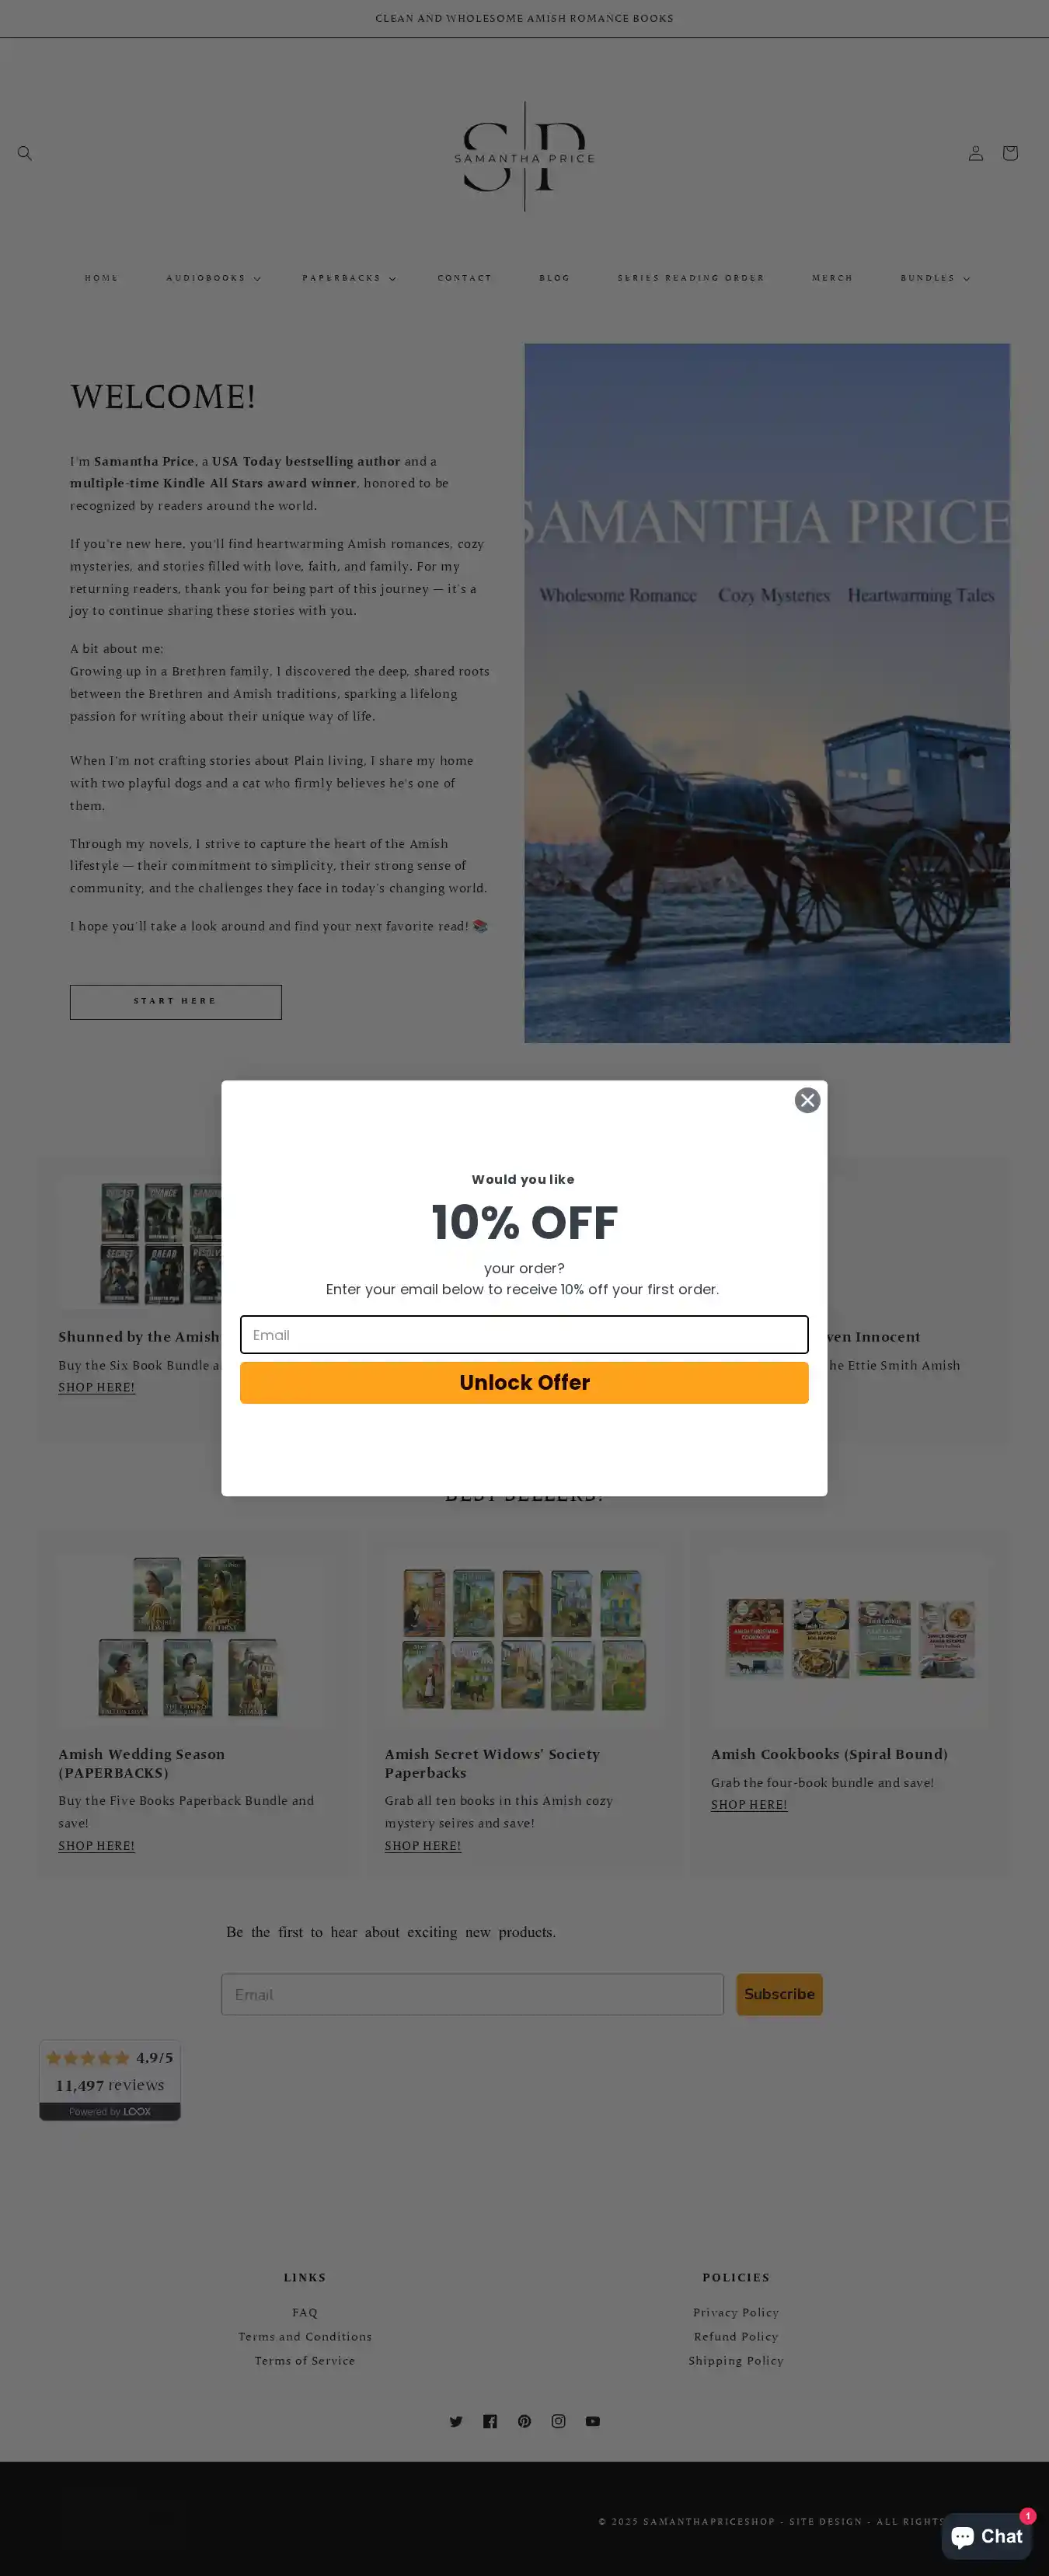This screenshot has height=2576, width=1049.
Task: Expand the Paperbacks dropdown menu
Action: coord(349,278)
